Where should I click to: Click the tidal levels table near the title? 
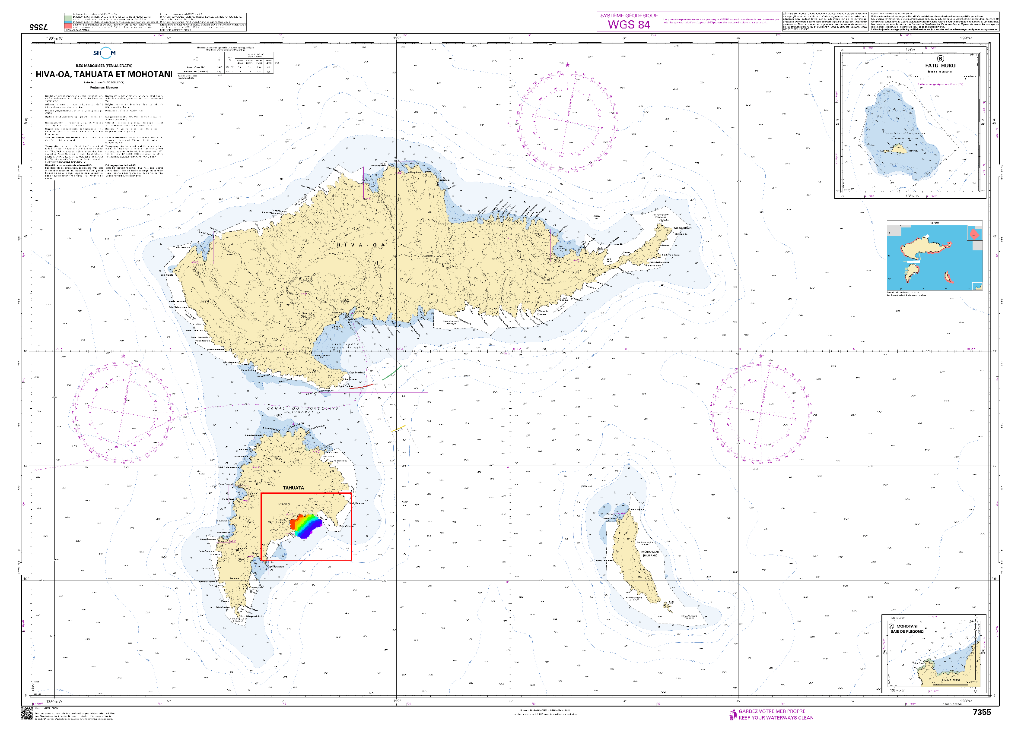[x=225, y=62]
